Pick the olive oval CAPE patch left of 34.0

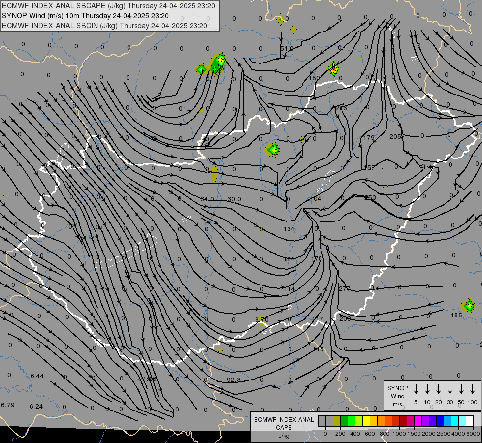[214, 174]
